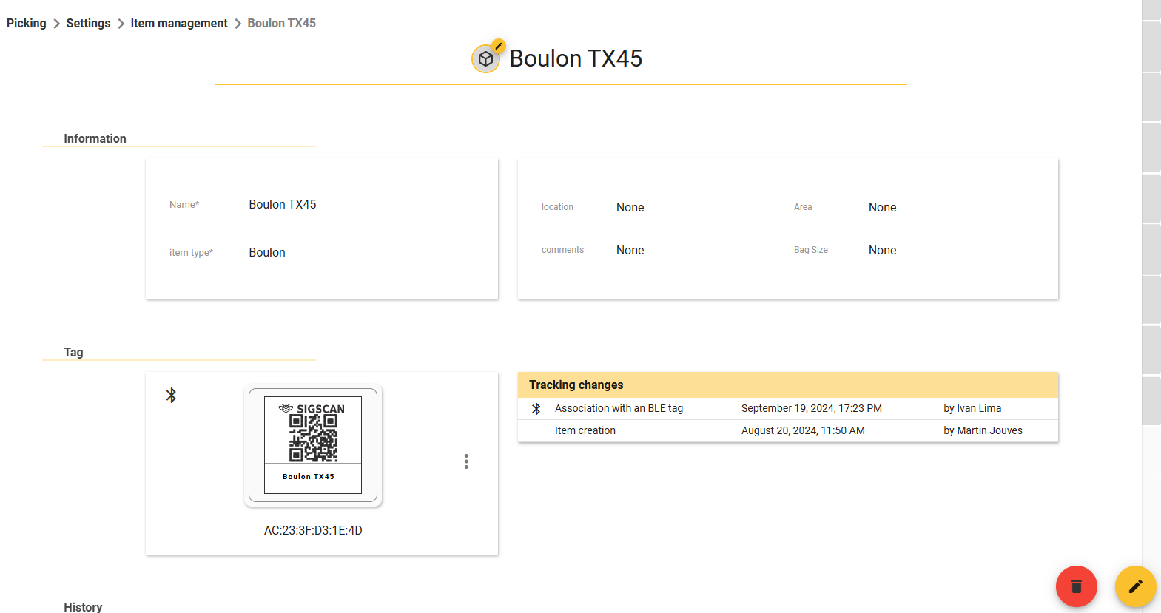This screenshot has height=613, width=1161.
Task: Click the MAC address AC:23:3F:D3:1E:4D
Action: point(313,530)
